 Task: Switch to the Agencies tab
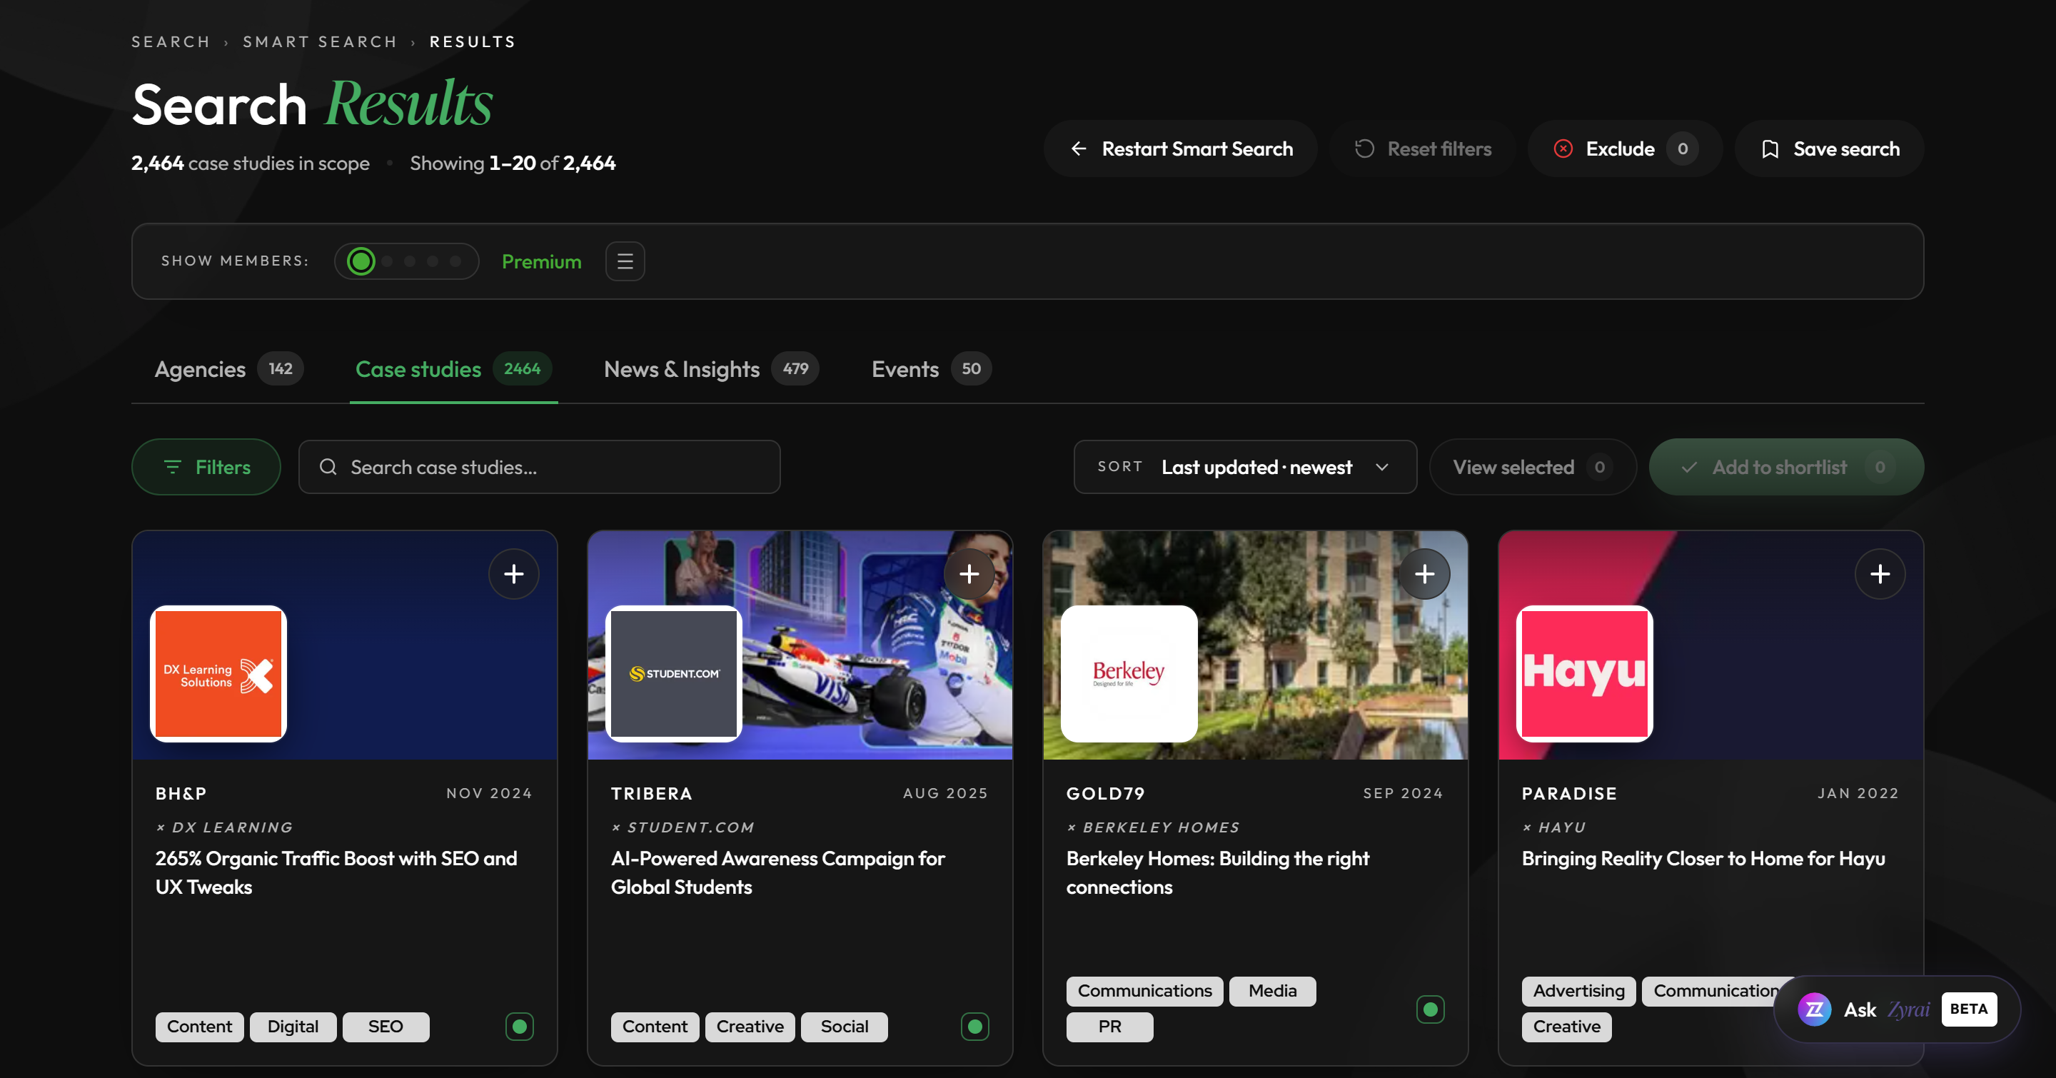coord(228,368)
